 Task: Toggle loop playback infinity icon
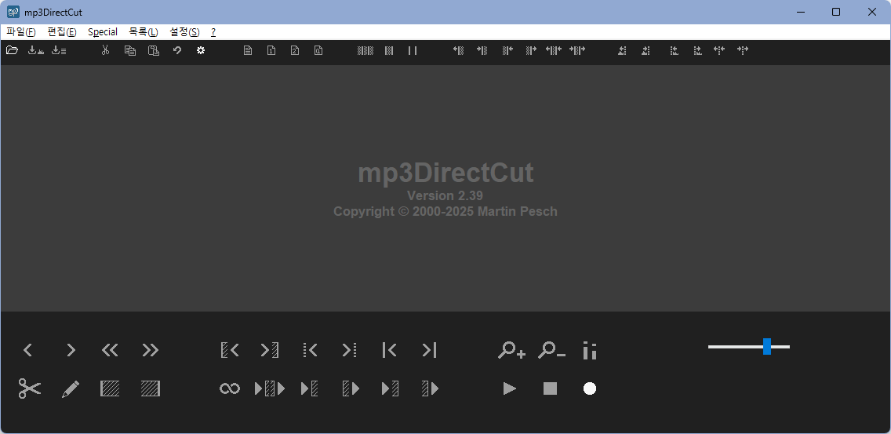pos(230,388)
